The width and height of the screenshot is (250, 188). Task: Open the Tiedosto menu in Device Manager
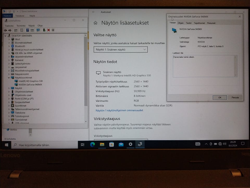pos(9,26)
